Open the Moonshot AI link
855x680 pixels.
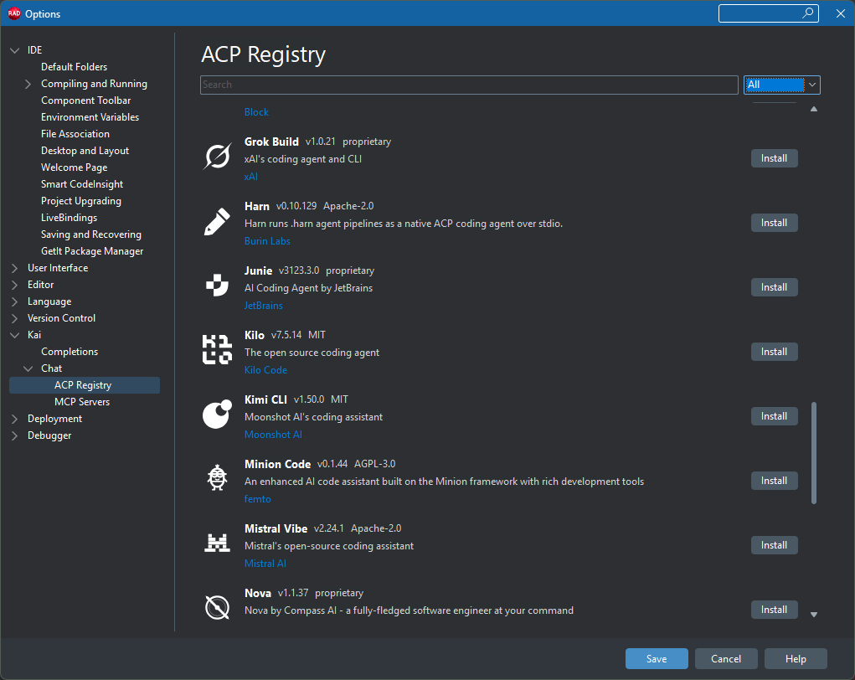point(273,435)
